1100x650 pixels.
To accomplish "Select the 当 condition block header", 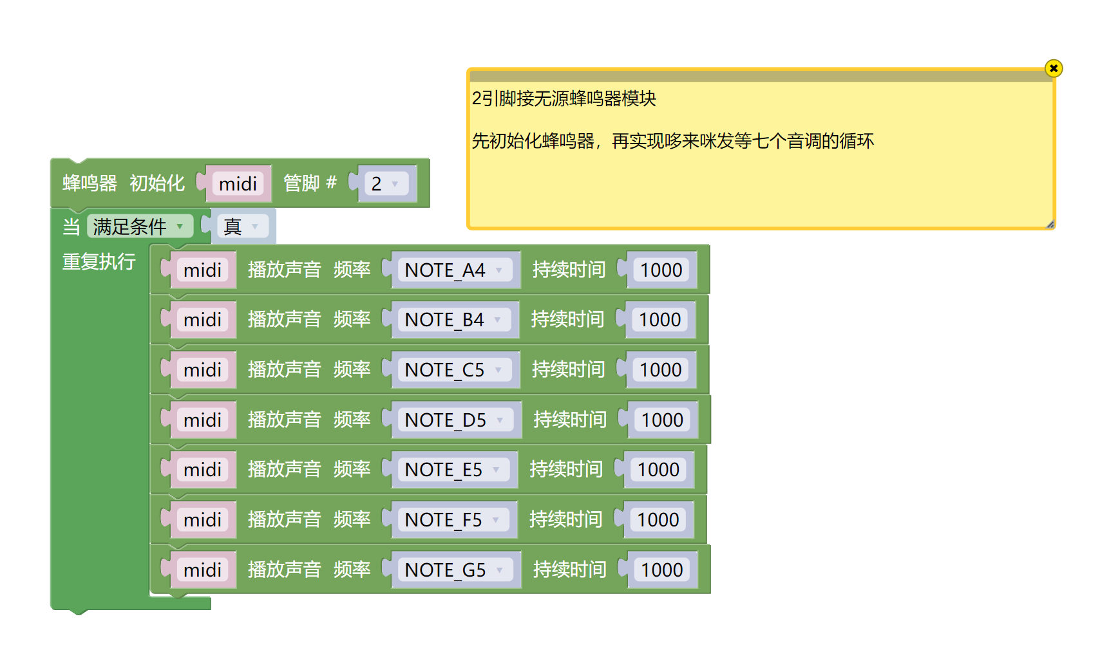I will (71, 227).
